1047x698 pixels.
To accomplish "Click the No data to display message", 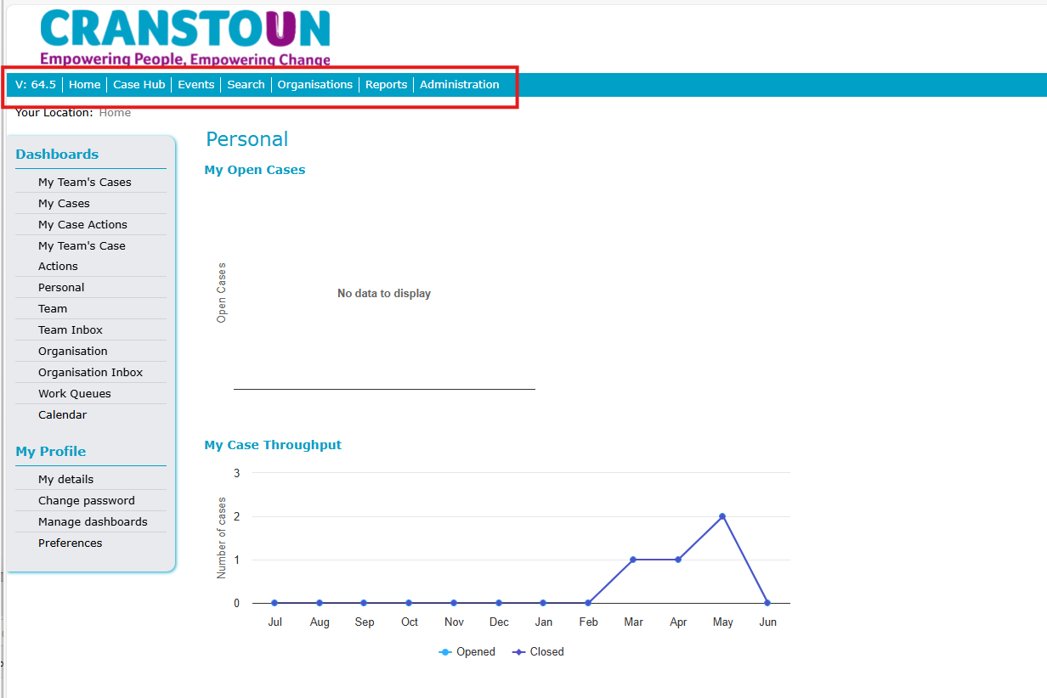I will click(384, 293).
